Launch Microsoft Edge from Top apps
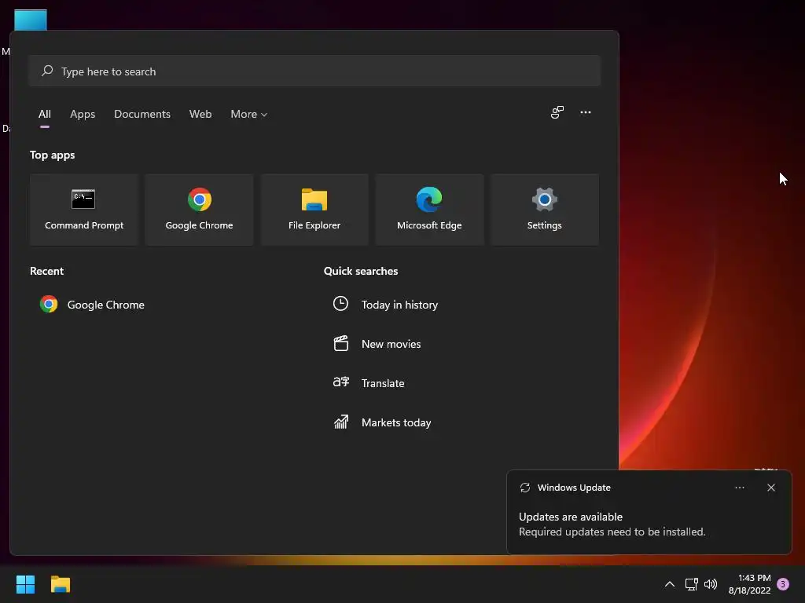 [x=429, y=209]
